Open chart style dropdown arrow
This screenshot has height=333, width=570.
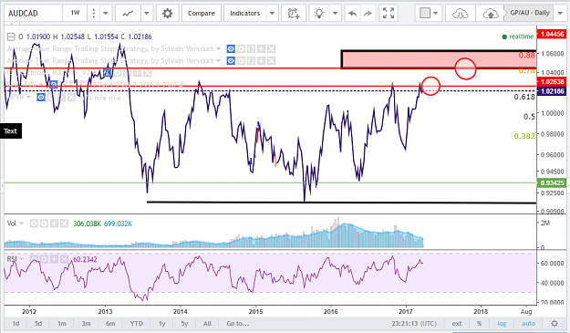click(x=147, y=14)
